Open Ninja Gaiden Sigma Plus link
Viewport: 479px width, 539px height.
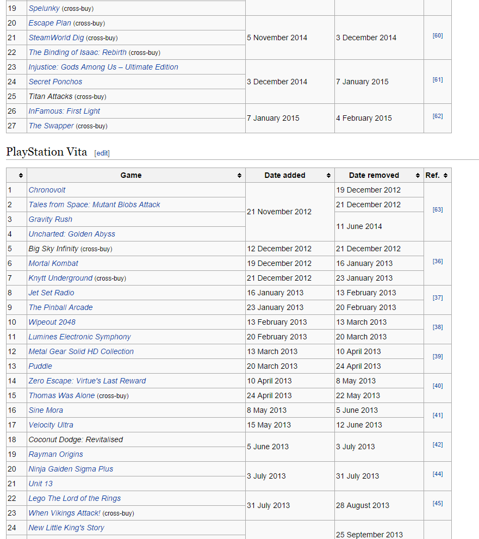pos(71,469)
